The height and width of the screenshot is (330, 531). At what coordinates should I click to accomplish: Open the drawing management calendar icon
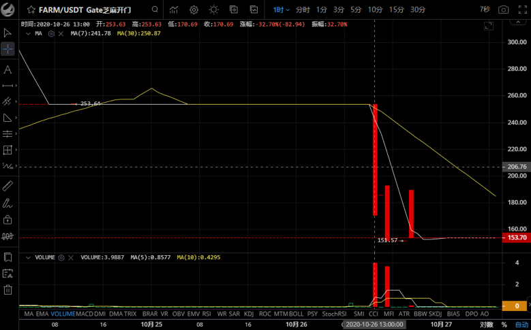pyautogui.click(x=7, y=274)
